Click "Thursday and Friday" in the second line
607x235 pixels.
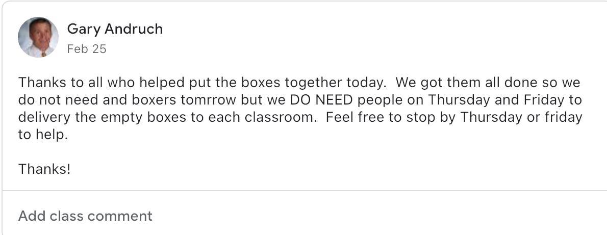pos(496,99)
